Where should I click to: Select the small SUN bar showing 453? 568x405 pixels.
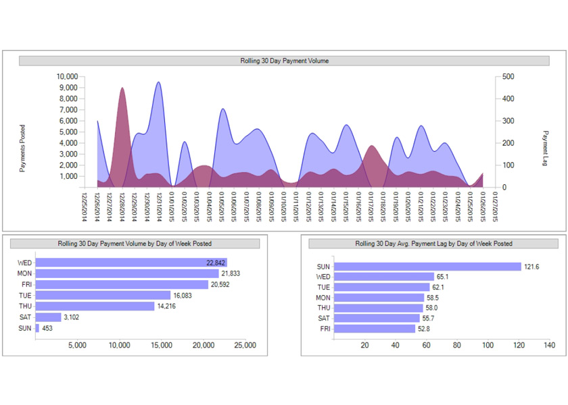[37, 328]
